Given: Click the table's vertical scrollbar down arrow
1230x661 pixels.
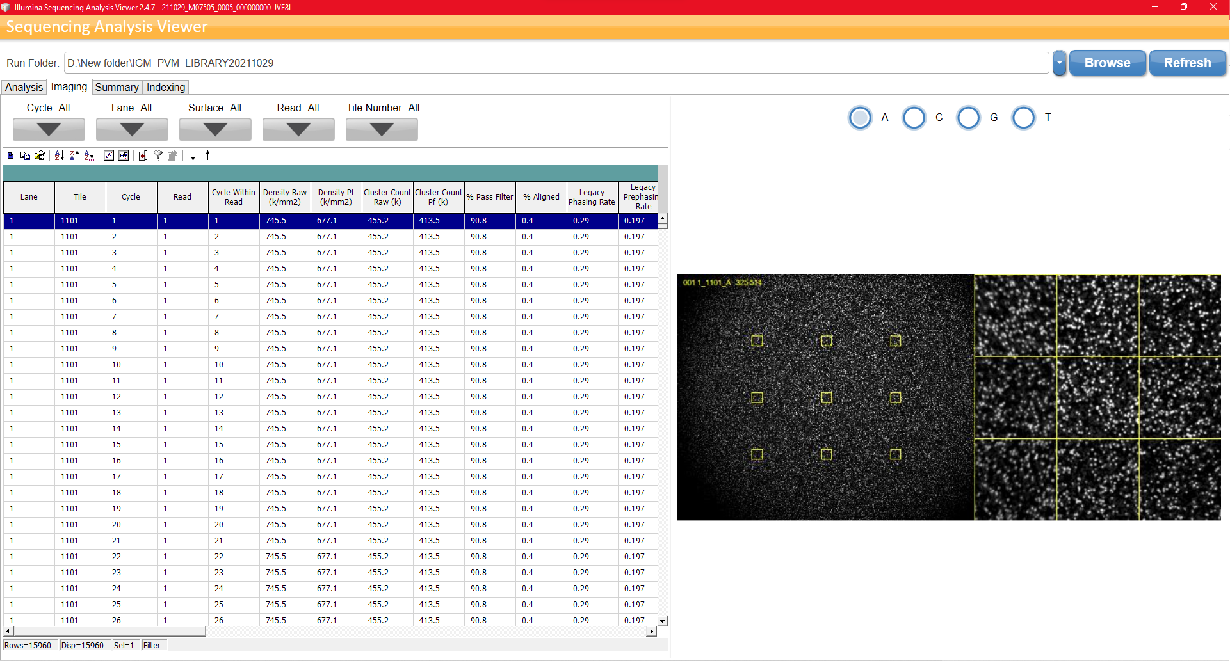Looking at the screenshot, I should pyautogui.click(x=663, y=621).
